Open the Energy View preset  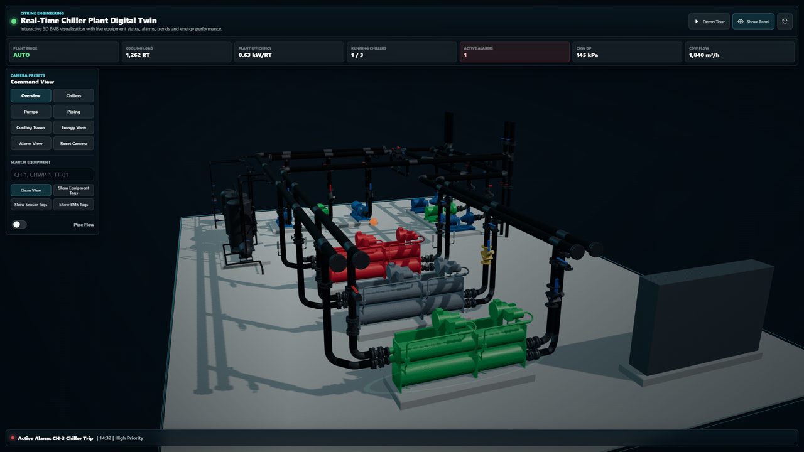pos(73,127)
